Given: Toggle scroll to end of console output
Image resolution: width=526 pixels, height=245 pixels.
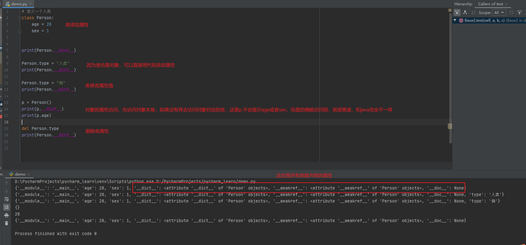Looking at the screenshot, I should [7, 207].
